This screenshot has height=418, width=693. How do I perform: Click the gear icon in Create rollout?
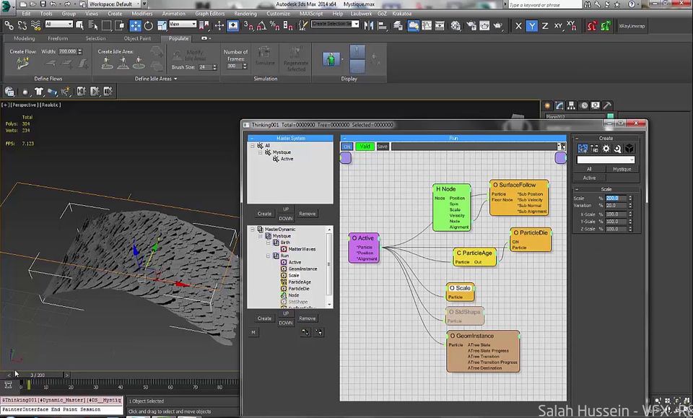tap(606, 148)
